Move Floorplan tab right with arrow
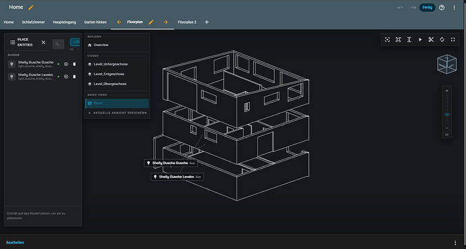 click(165, 22)
